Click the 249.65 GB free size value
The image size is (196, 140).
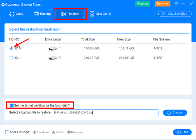click(126, 58)
